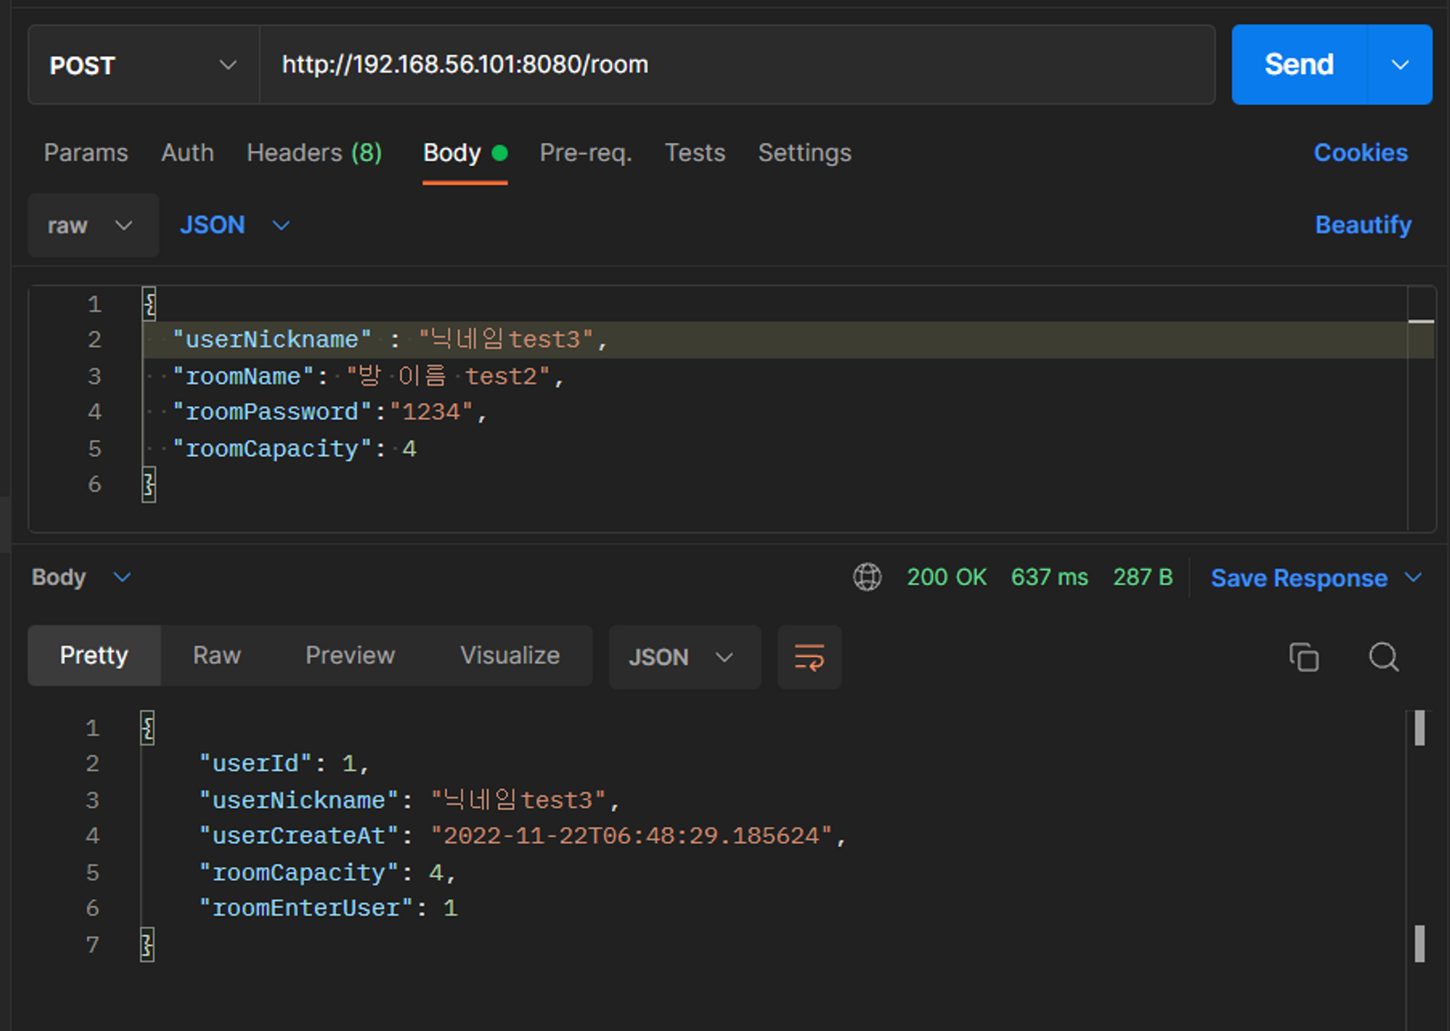Click the 287 B response size
Viewport: 1450px width, 1031px height.
pos(1143,577)
